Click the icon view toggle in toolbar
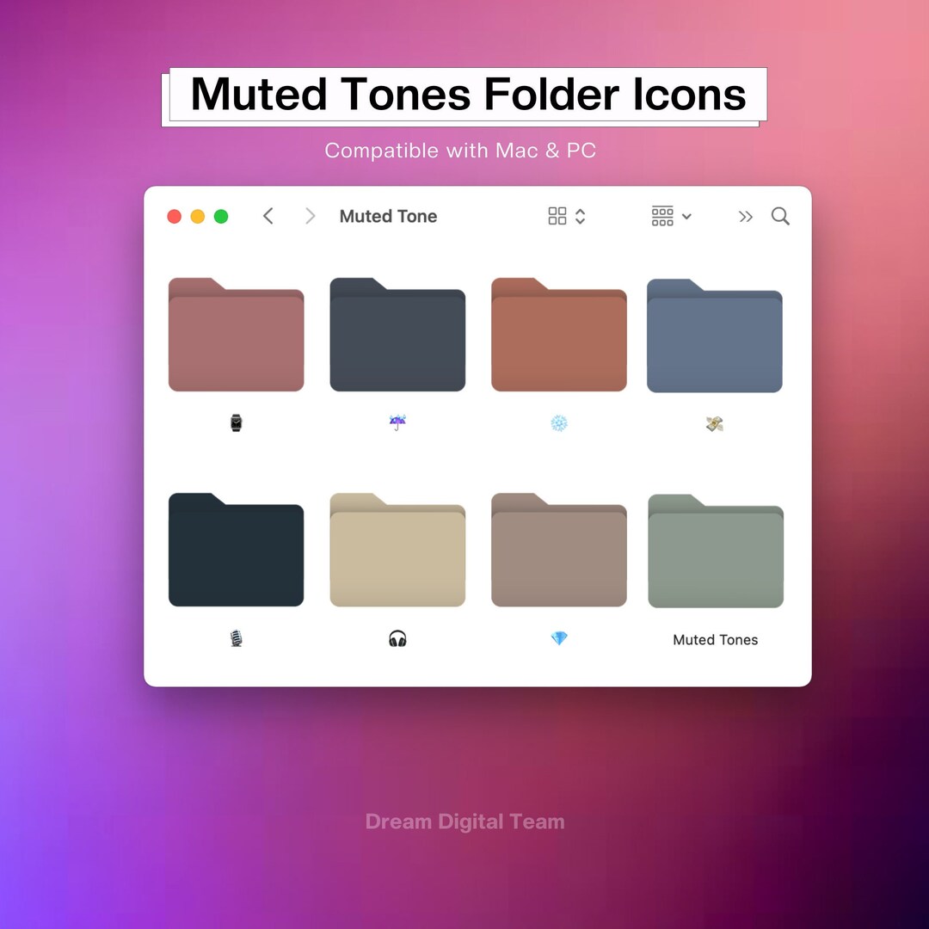This screenshot has width=929, height=929. (557, 216)
